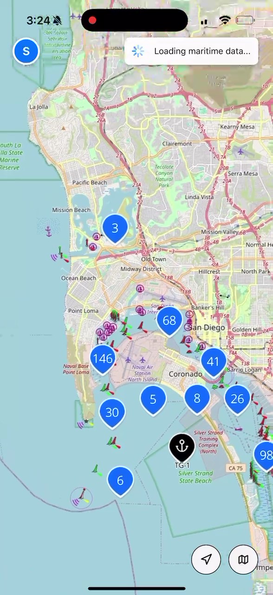Tap the Naval Air Station North Island label
The image size is (273, 595).
[x=142, y=373]
